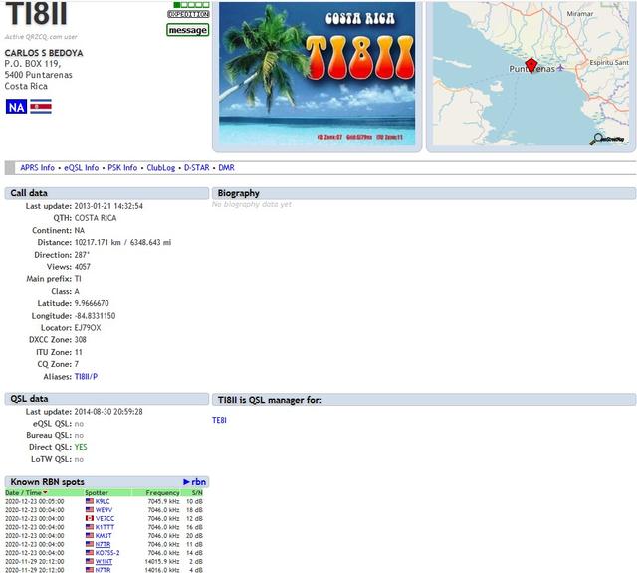The width and height of the screenshot is (637, 573).
Task: Click the sort arrow next to Date / Time
Action: click(45, 492)
